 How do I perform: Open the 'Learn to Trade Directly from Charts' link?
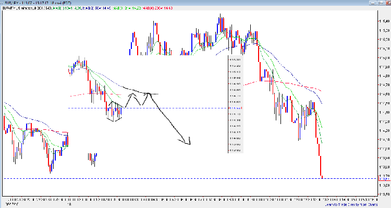click(x=351, y=204)
